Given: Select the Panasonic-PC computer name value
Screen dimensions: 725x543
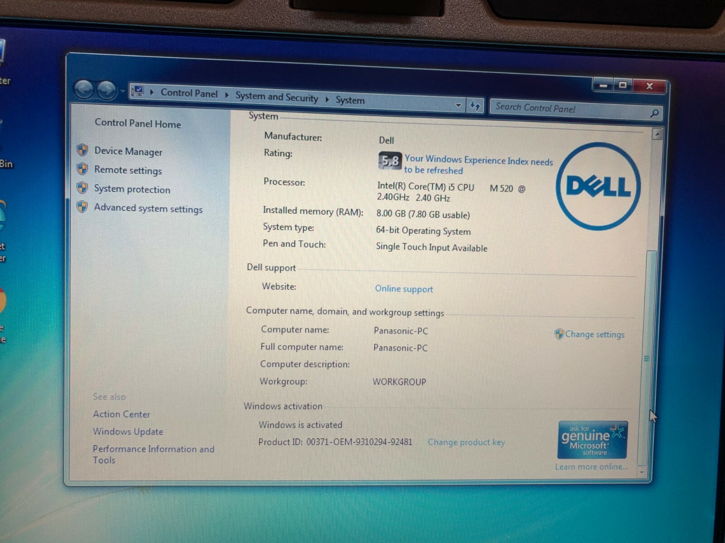Looking at the screenshot, I should point(401,331).
